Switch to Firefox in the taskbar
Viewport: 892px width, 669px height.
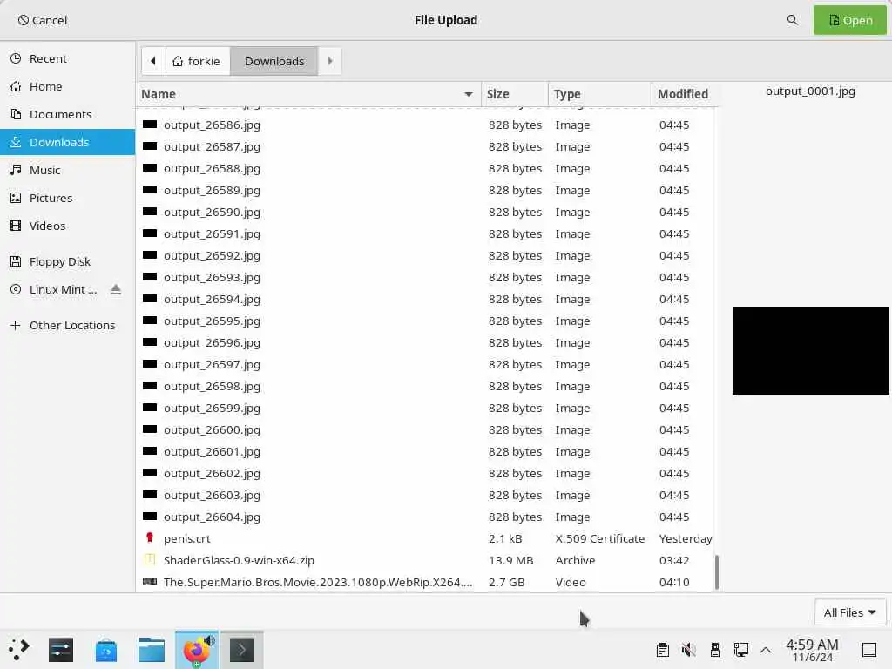click(x=197, y=650)
